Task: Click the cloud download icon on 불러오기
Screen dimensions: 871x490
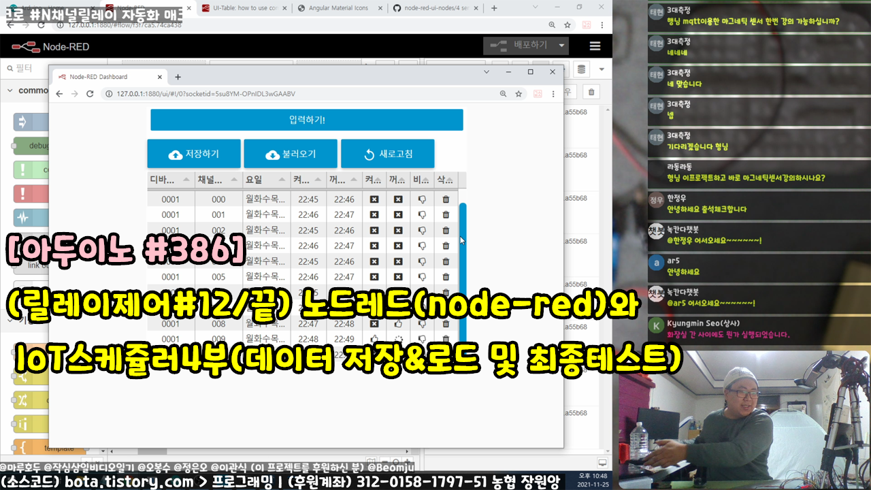Action: click(x=273, y=154)
